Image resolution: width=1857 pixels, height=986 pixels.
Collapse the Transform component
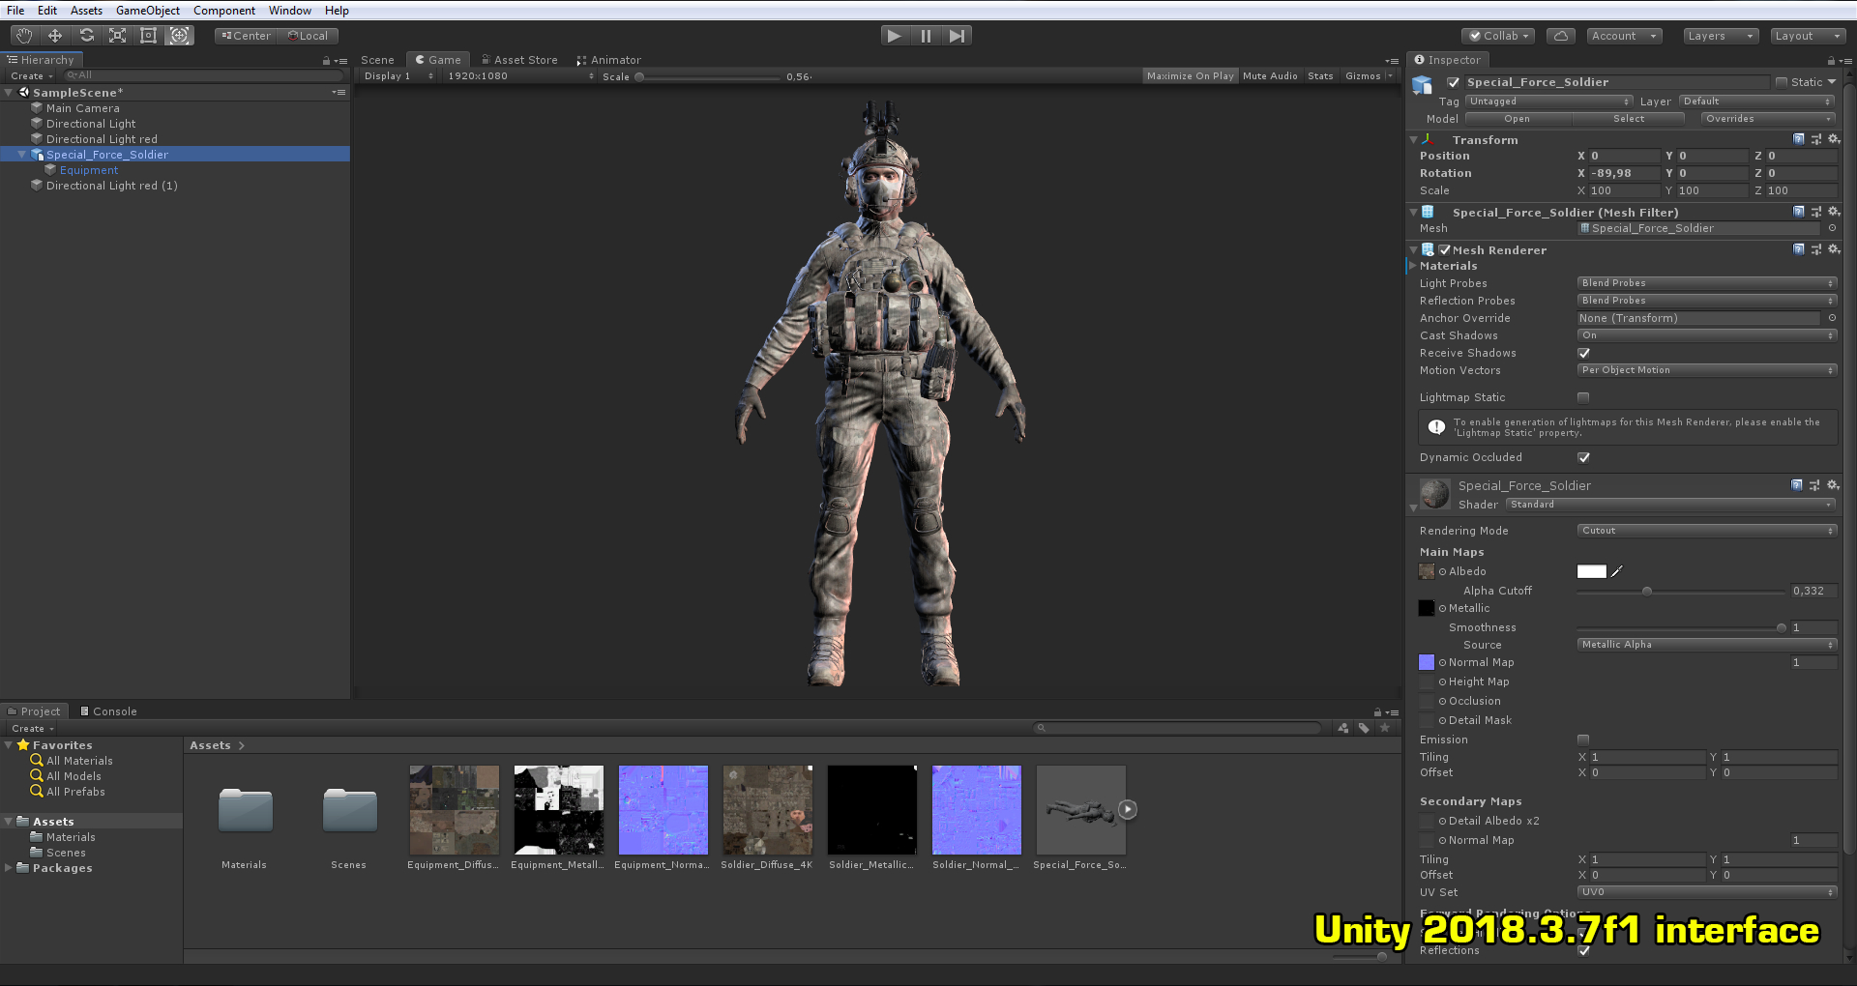1413,139
